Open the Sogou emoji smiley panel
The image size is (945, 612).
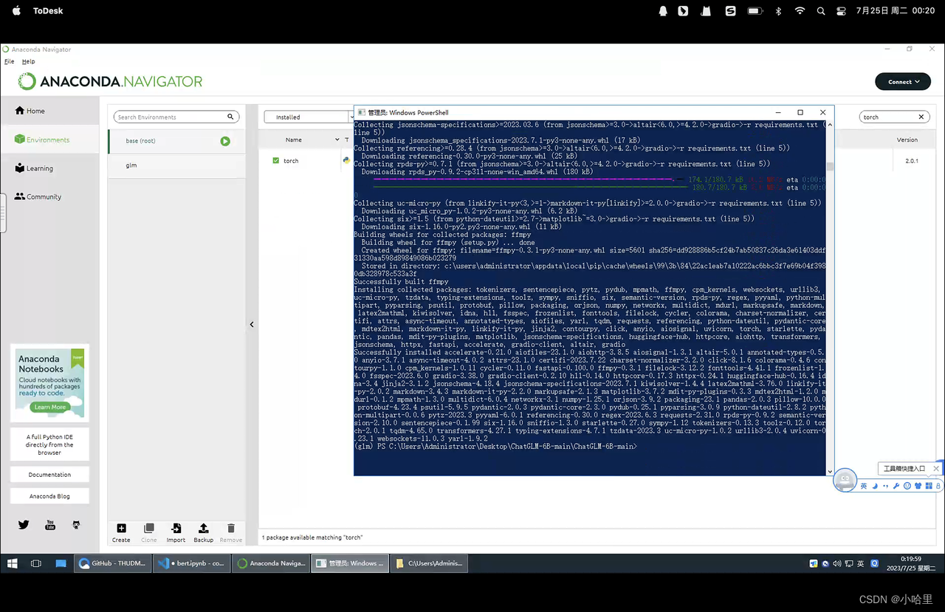click(x=907, y=486)
